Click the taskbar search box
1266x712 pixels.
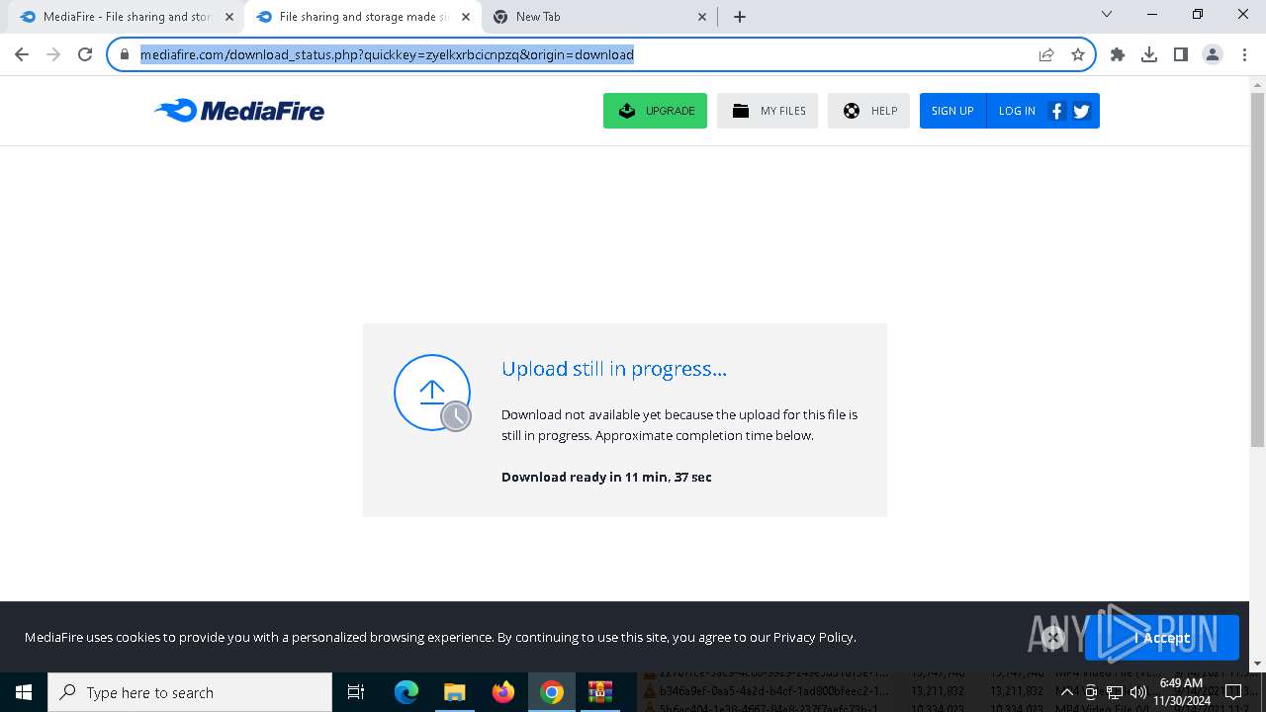(x=190, y=692)
